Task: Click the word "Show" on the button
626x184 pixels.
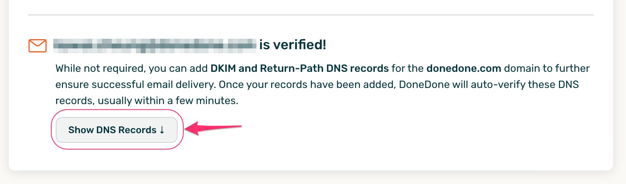Action: pyautogui.click(x=81, y=130)
